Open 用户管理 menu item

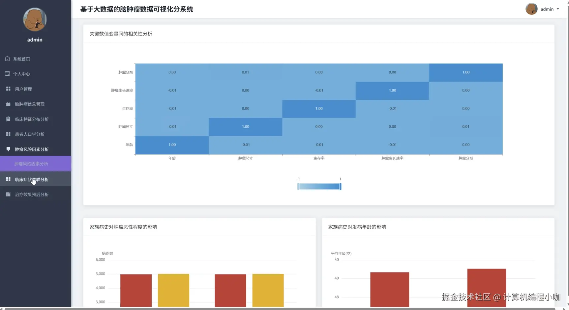(36, 89)
